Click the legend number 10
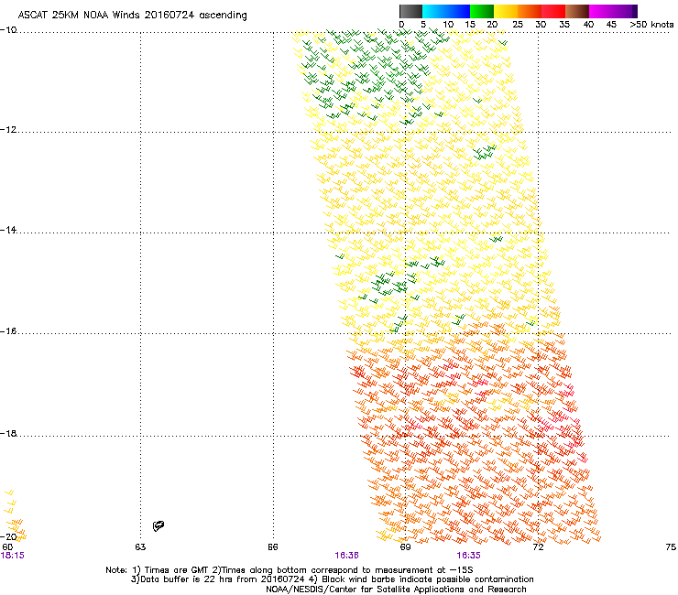This screenshot has height=595, width=678. (448, 25)
